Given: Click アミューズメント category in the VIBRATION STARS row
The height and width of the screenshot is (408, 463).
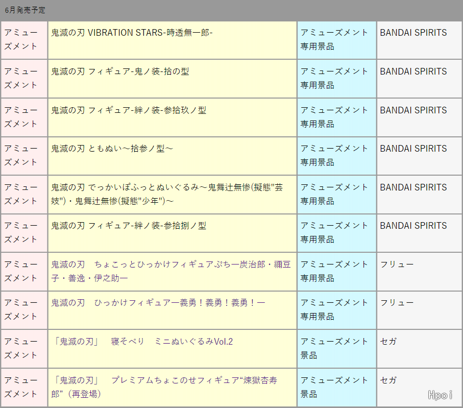Looking at the screenshot, I should pyautogui.click(x=21, y=39).
